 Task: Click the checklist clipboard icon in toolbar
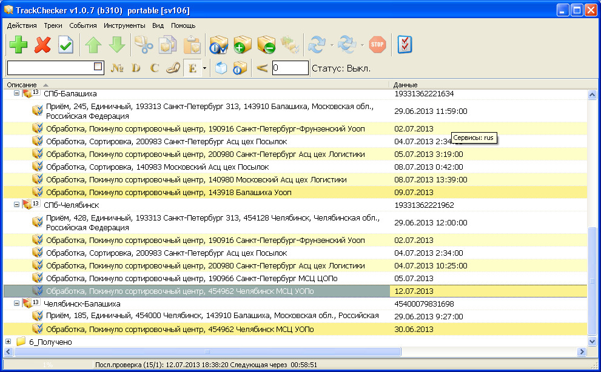click(405, 45)
